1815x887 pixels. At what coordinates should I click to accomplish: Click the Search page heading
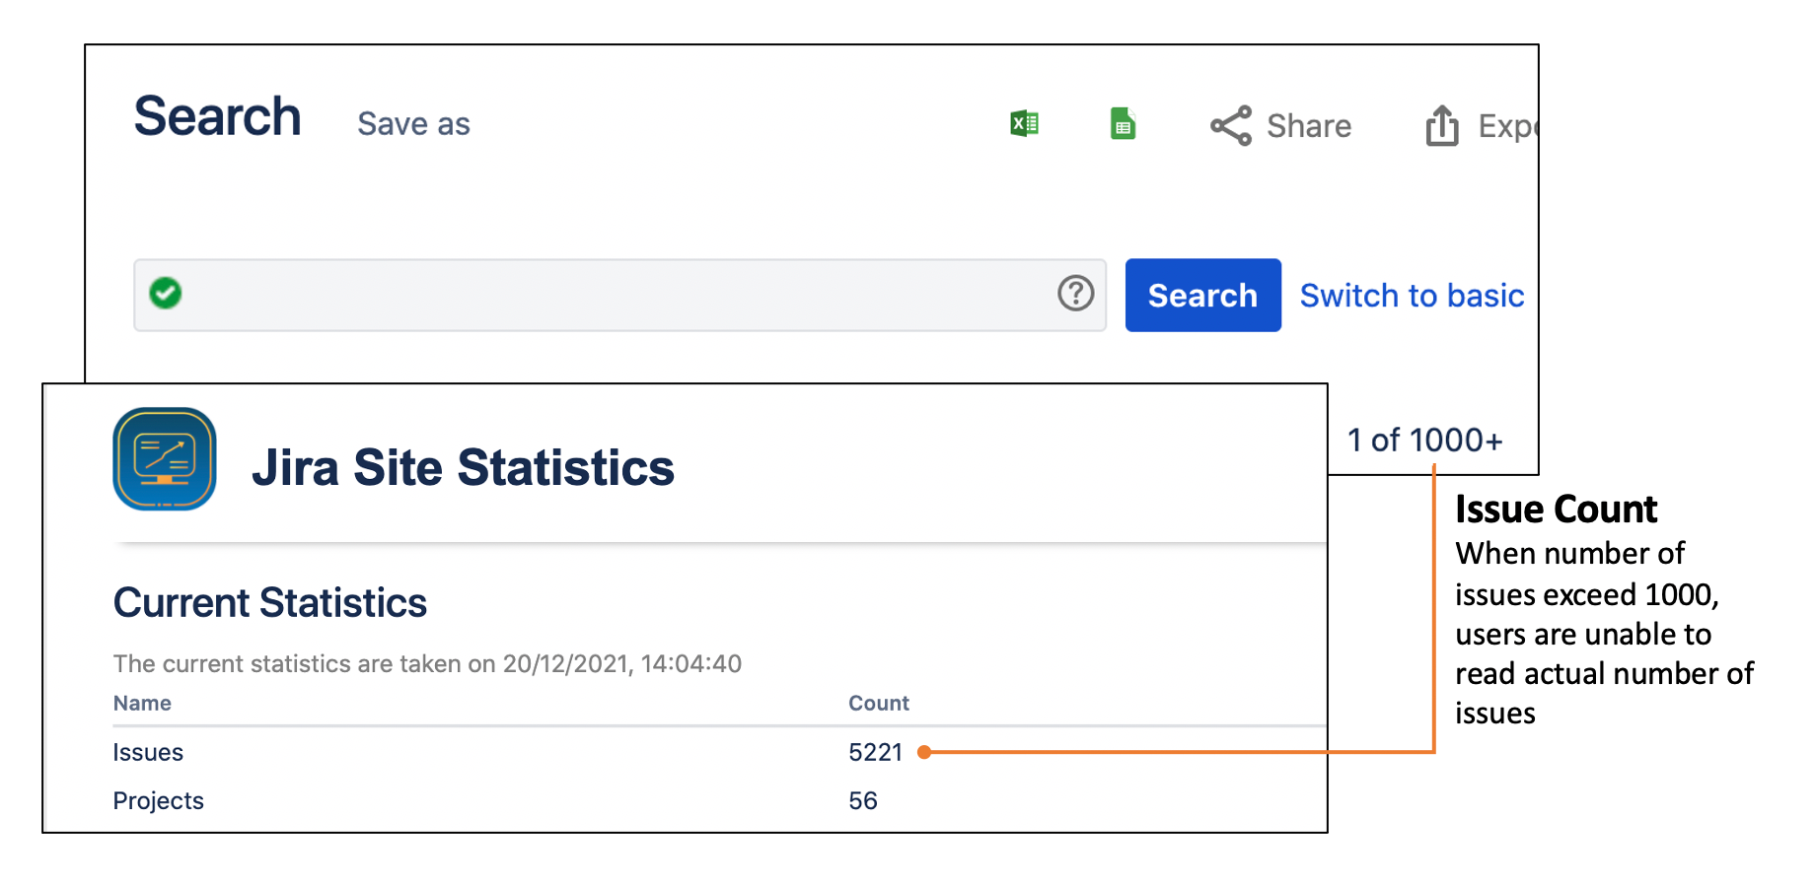click(217, 116)
